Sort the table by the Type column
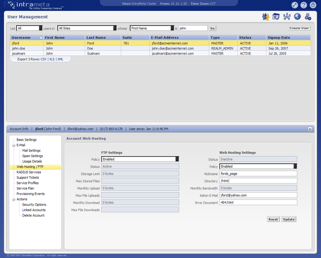The image size is (321, 258). click(223, 37)
